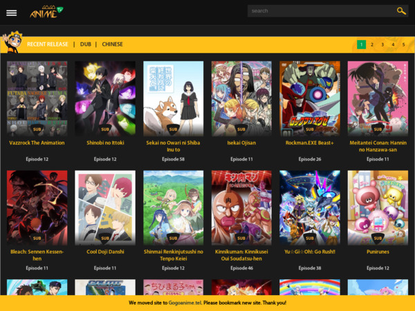Click Punirunes title link

378,252
